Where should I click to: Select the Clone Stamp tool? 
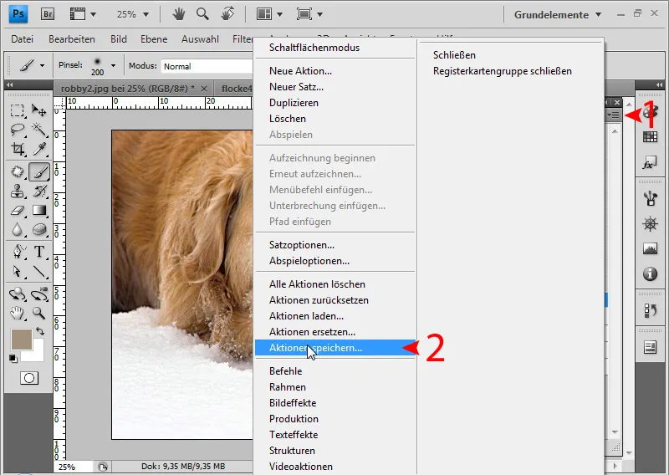17,191
